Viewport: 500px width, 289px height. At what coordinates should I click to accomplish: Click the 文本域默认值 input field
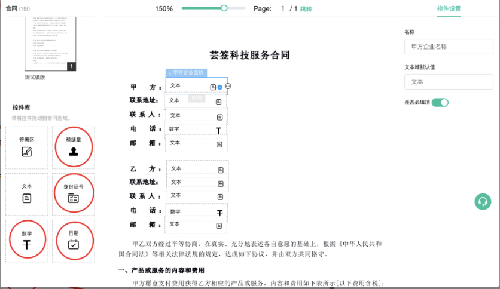[448, 82]
